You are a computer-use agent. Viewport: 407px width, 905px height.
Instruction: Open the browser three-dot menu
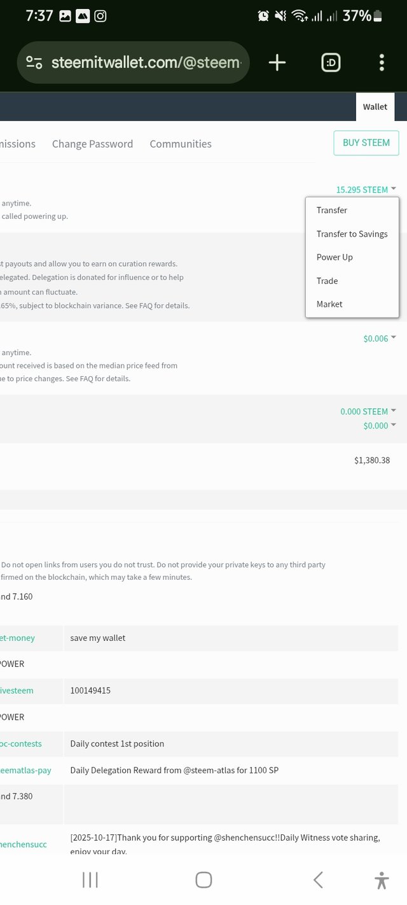[382, 62]
